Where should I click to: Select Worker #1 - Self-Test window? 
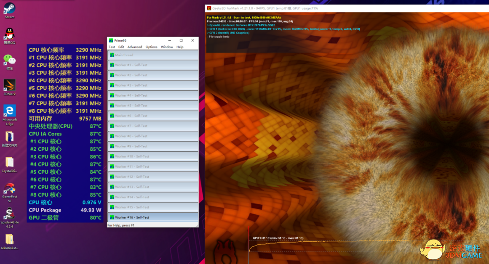(x=153, y=65)
